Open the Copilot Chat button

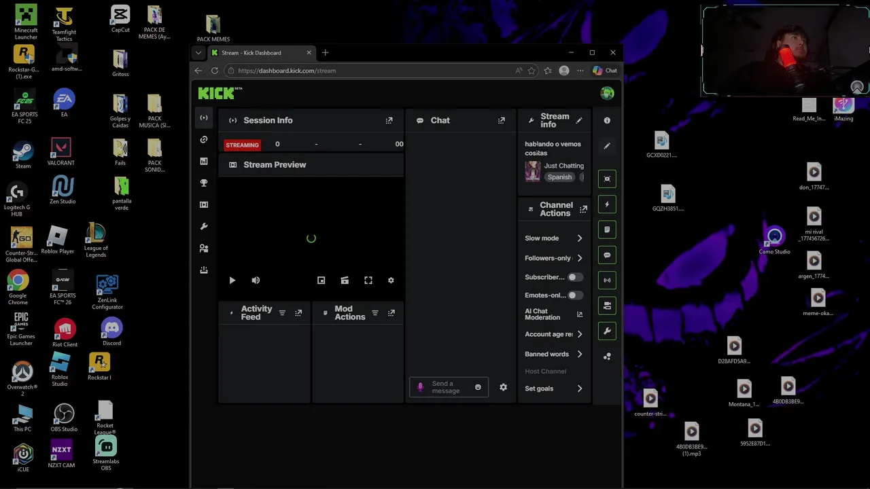click(605, 71)
